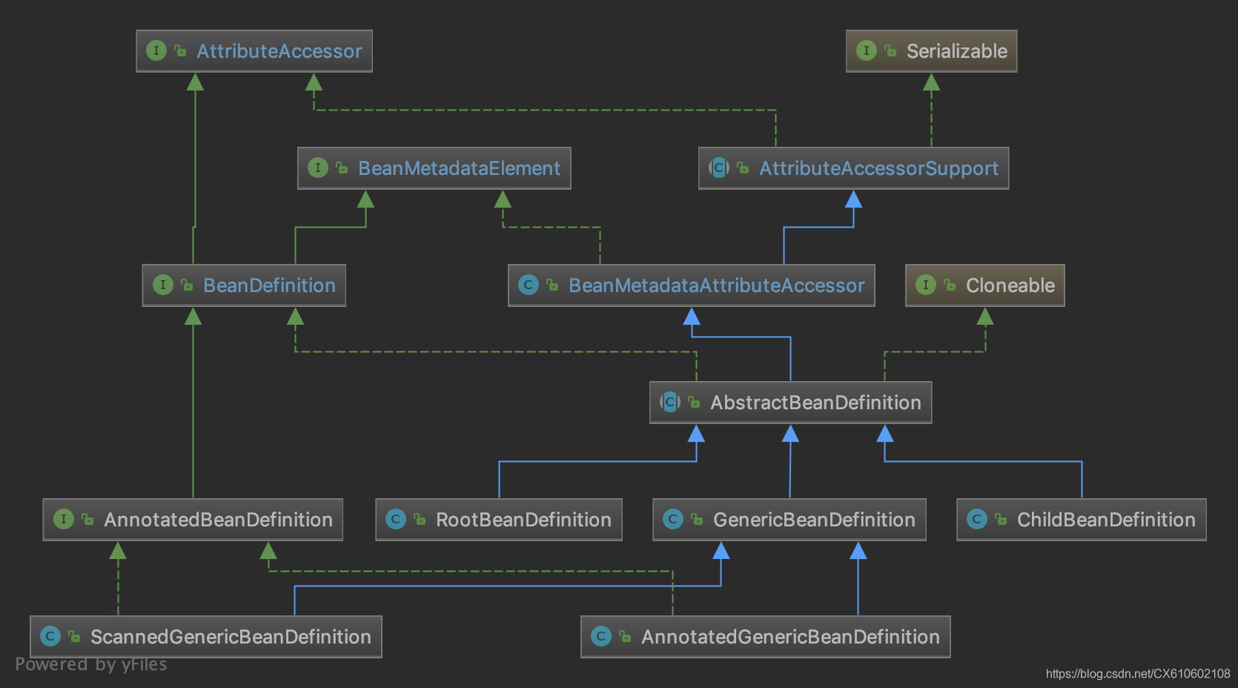Viewport: 1238px width, 688px height.
Task: Click the public lock icon on RootBeanDefinition
Action: coord(420,519)
